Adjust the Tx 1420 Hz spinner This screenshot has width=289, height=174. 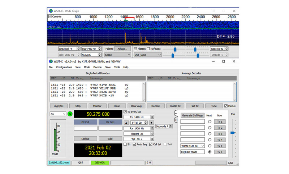point(152,117)
